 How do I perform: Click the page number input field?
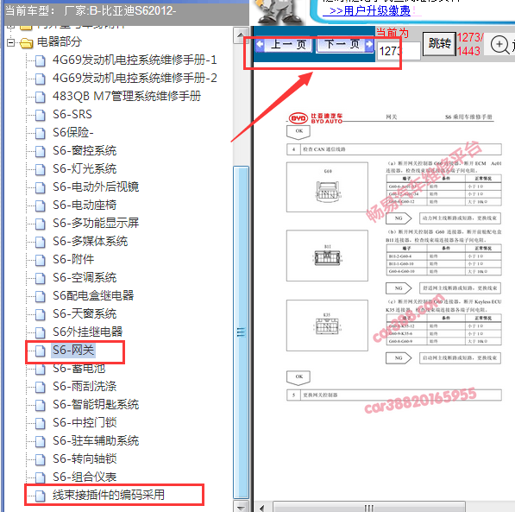click(399, 51)
